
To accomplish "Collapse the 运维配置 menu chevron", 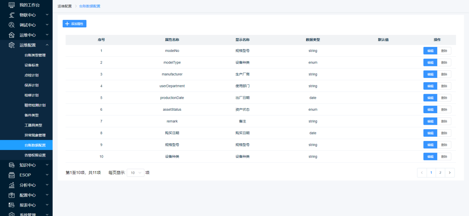I will (x=47, y=45).
